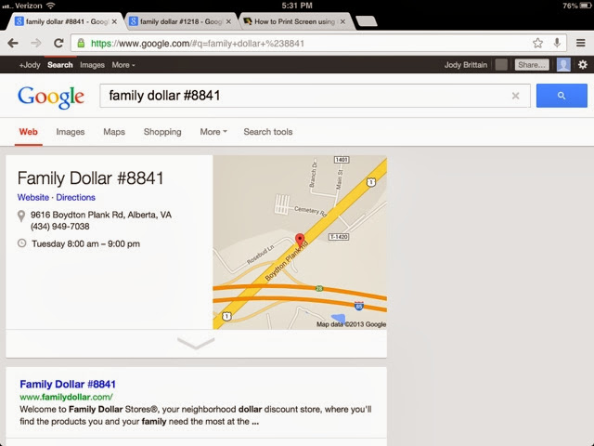
Task: Open the Chrome hamburger menu
Action: 581,43
